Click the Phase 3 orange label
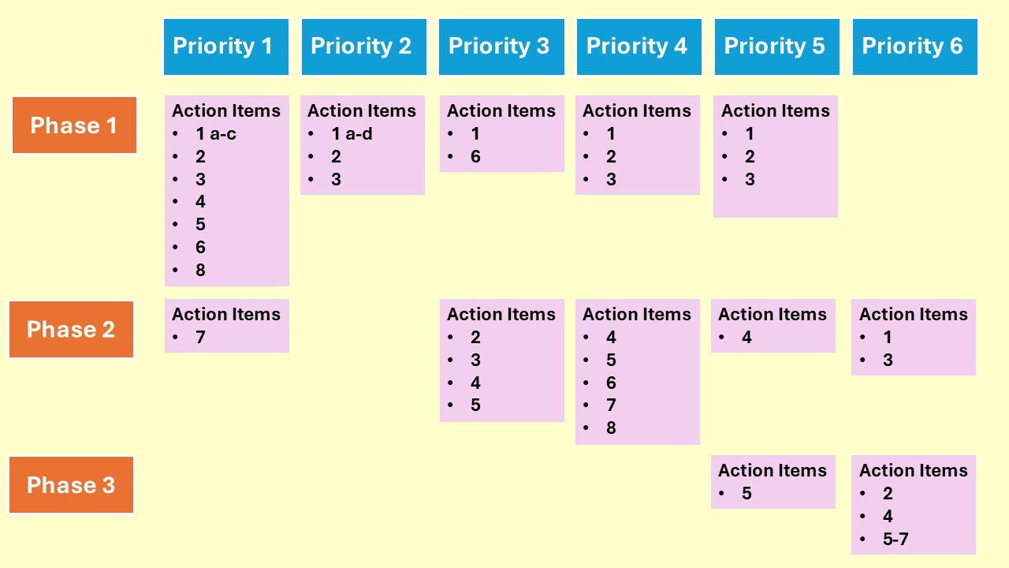 72,484
